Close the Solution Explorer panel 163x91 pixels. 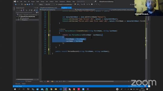(x=37, y=8)
